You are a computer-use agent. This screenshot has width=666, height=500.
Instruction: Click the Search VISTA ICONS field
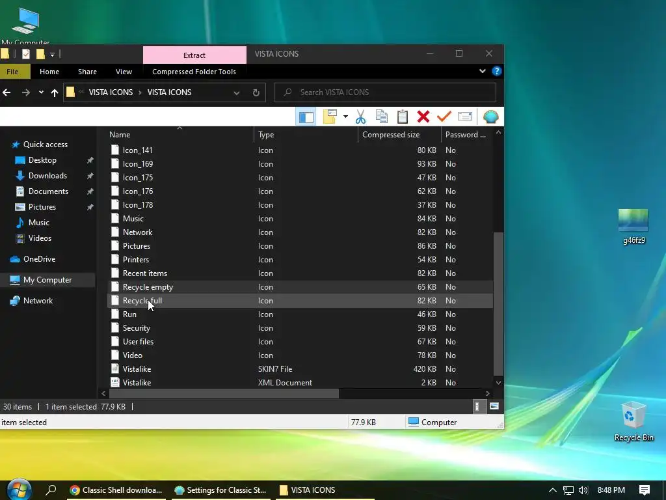tap(385, 92)
